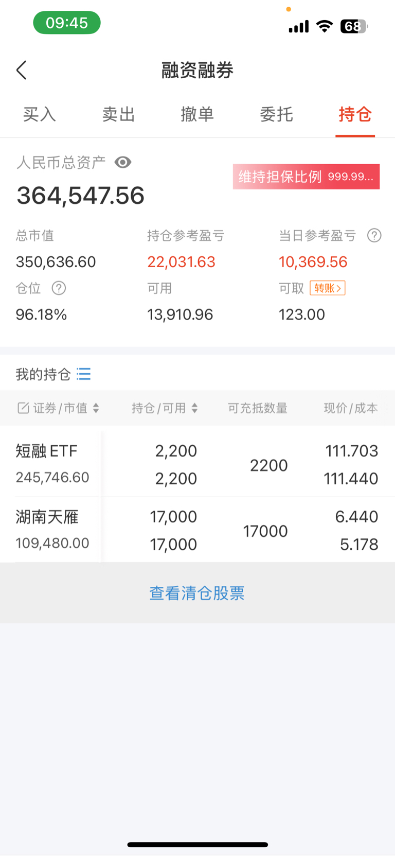The image size is (395, 856).
Task: Switch to the 买入 tab
Action: (40, 114)
